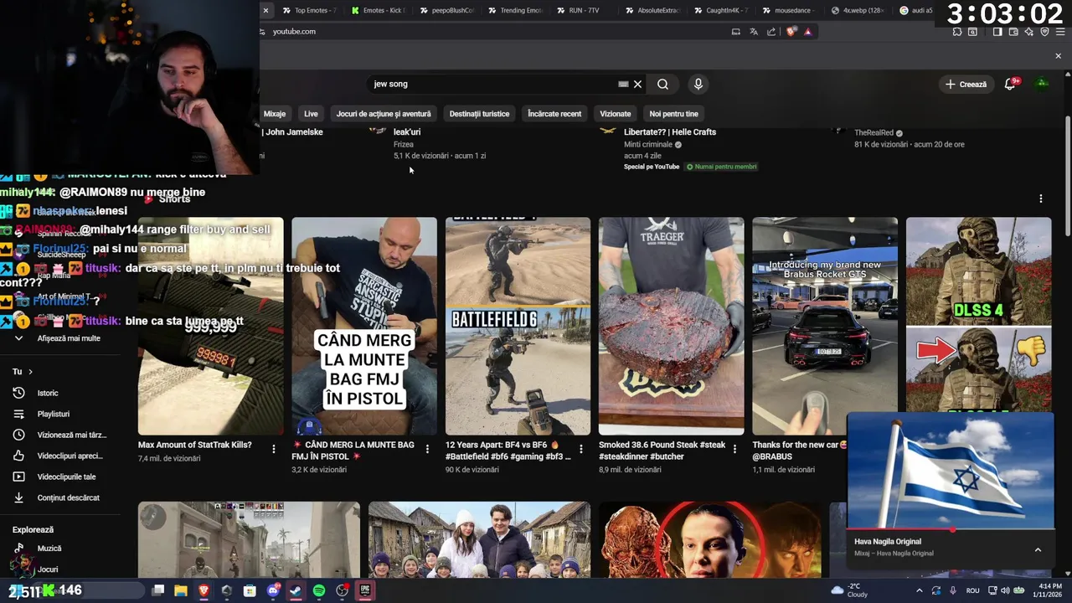
Task: Open the account avatar menu
Action: (x=1042, y=84)
